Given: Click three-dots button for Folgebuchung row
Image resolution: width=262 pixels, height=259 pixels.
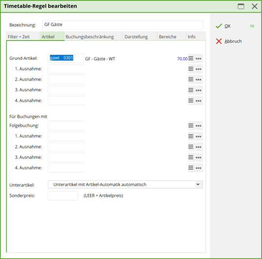Looking at the screenshot, I should coord(199,126).
